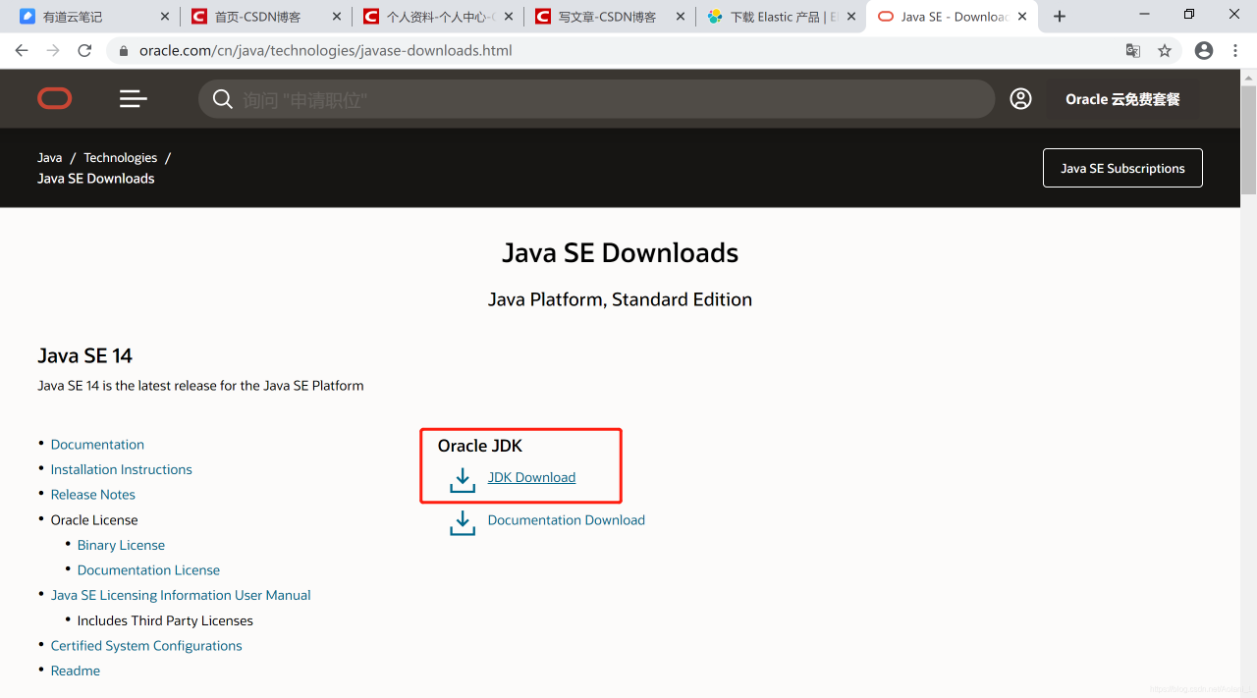Click the Documentation Download arrow icon
This screenshot has height=698, width=1257.
(x=462, y=522)
